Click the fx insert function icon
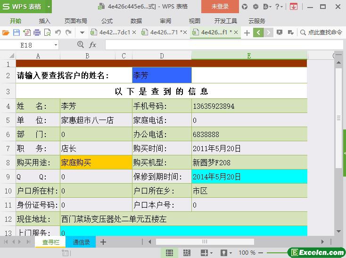Viewport: 346px width, 258px height. click(93, 45)
